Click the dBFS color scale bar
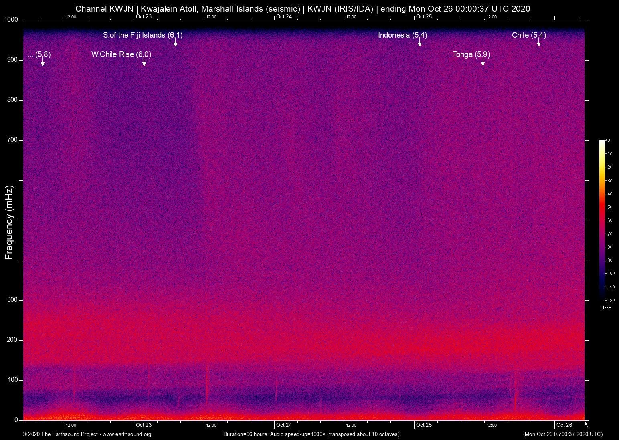The width and height of the screenshot is (619, 440). 603,220
